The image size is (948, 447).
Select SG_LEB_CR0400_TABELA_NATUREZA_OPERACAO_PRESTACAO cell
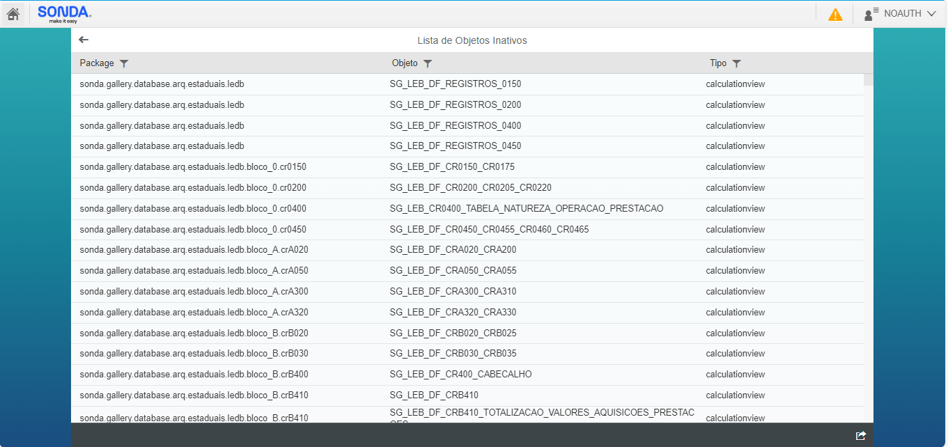[x=527, y=209]
